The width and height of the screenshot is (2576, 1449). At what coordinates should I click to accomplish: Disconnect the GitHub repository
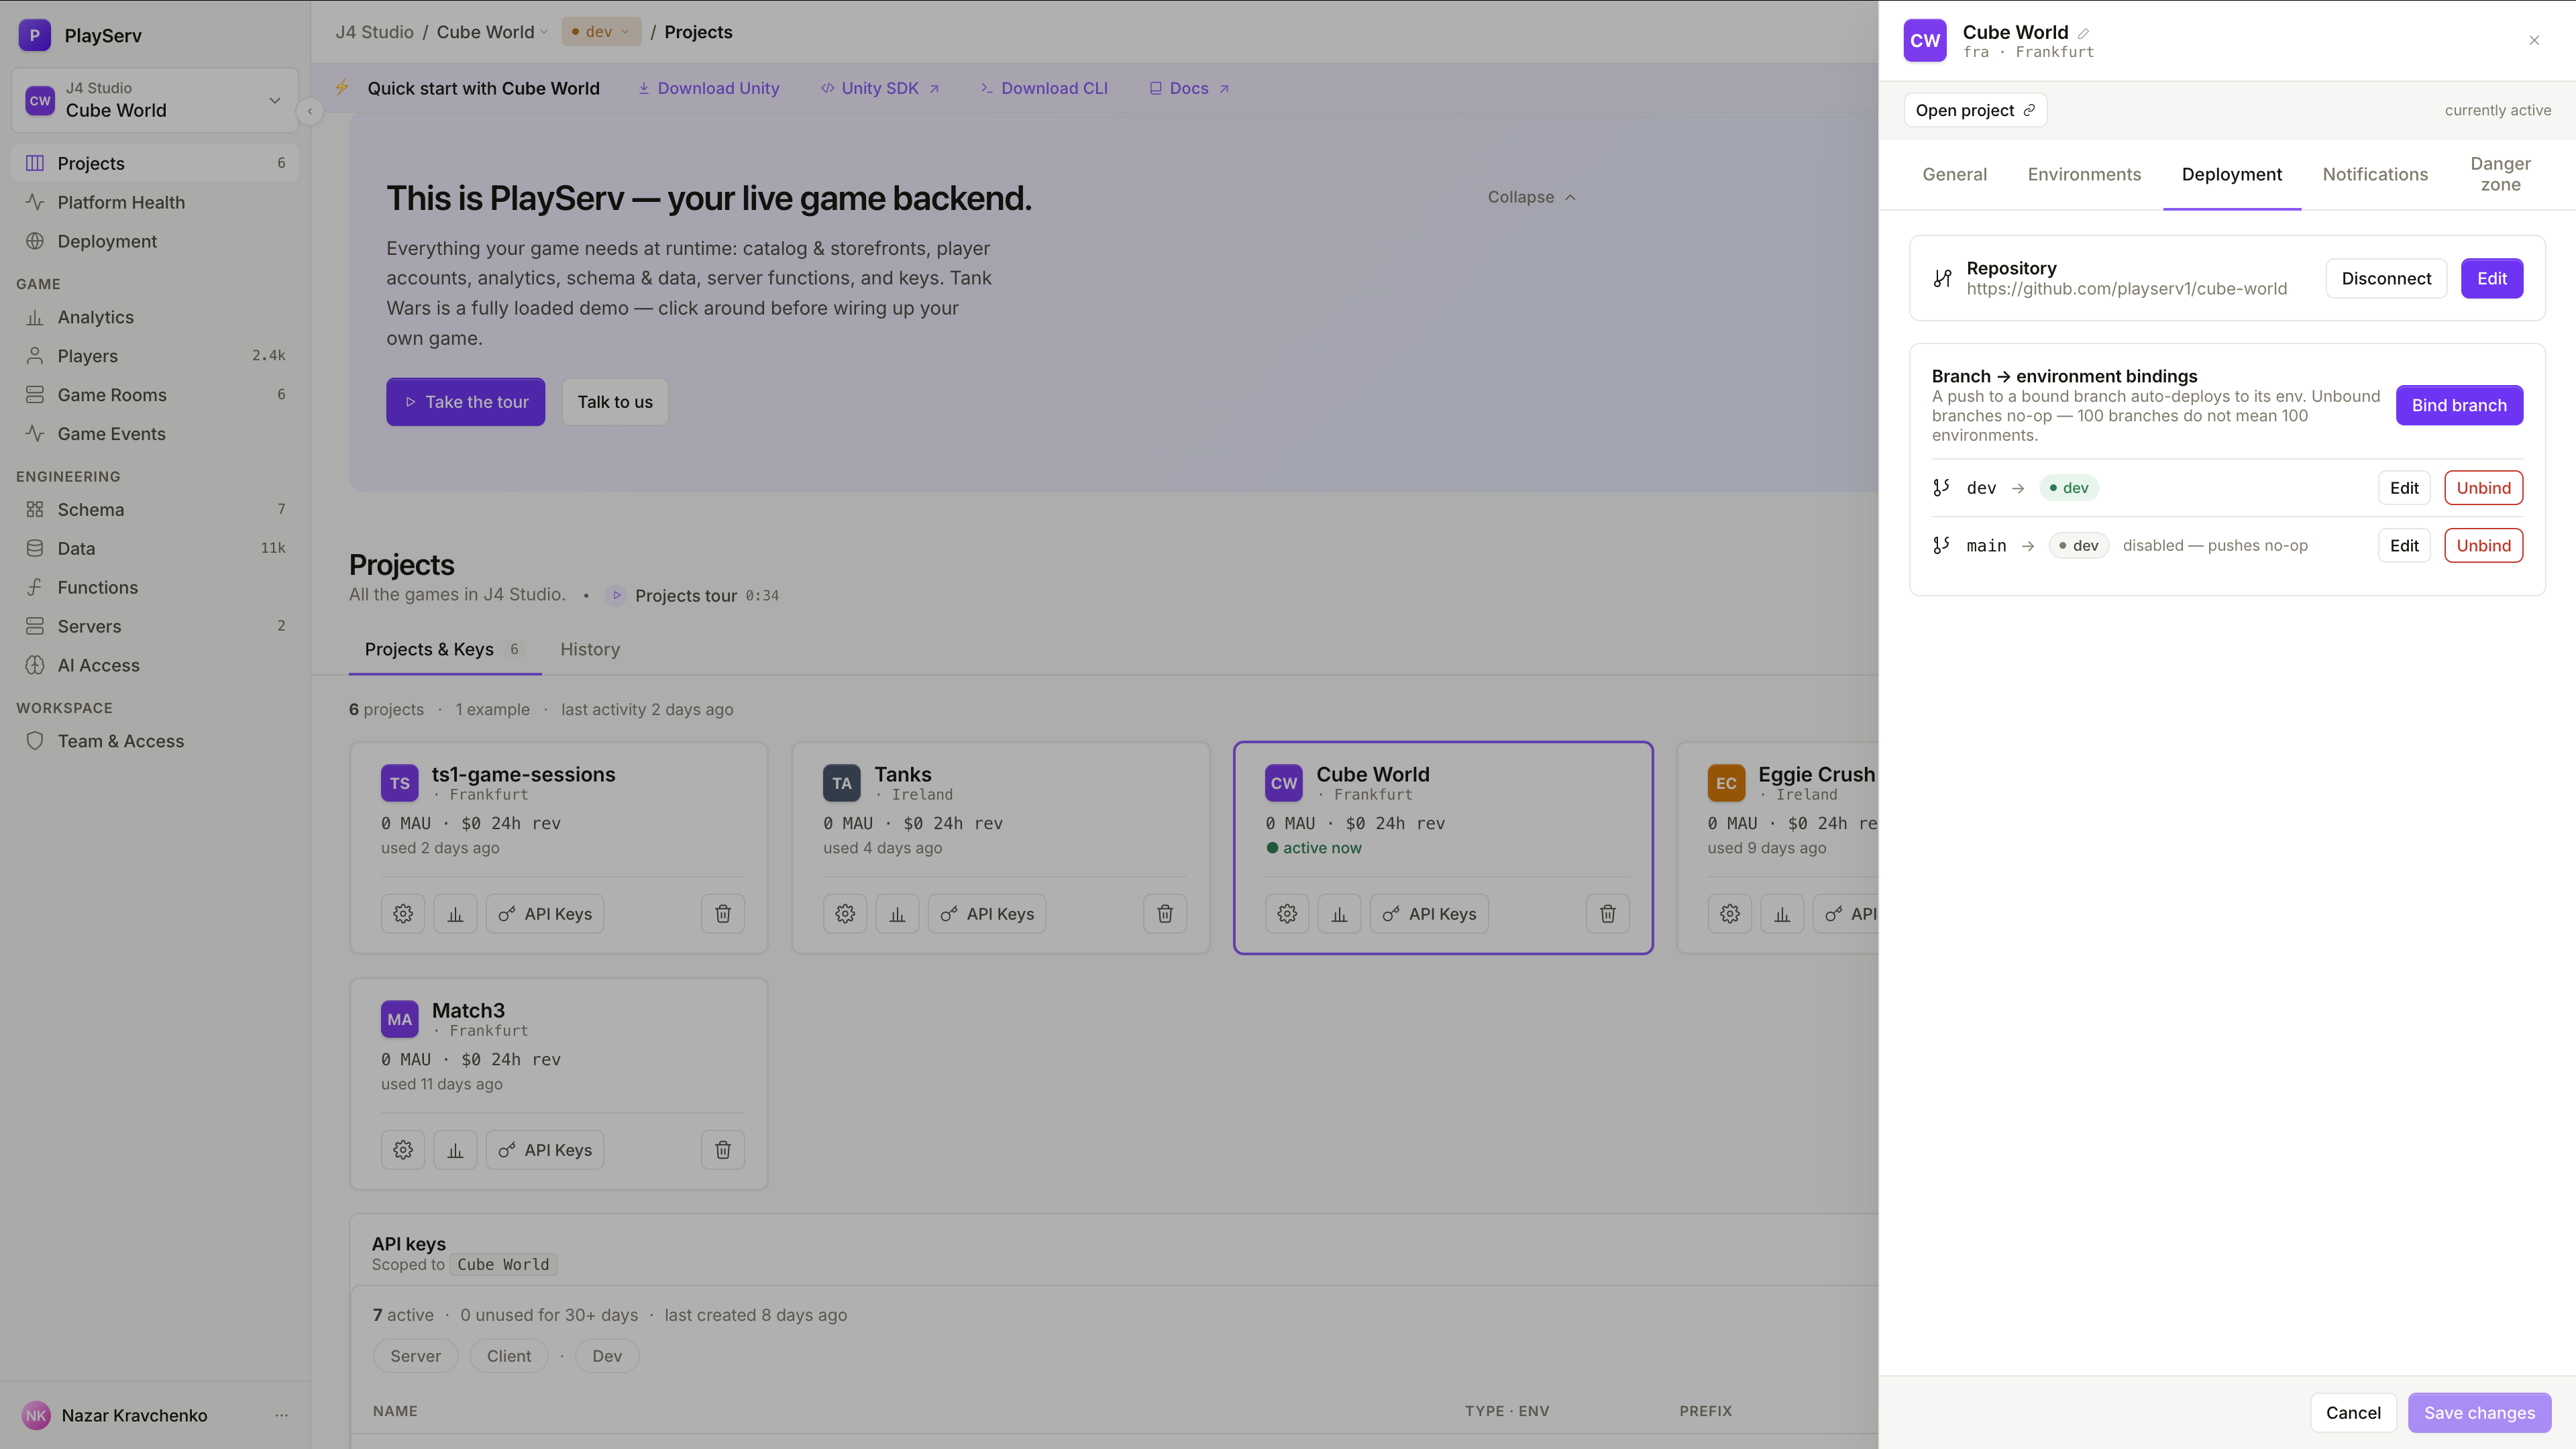pyautogui.click(x=2386, y=278)
